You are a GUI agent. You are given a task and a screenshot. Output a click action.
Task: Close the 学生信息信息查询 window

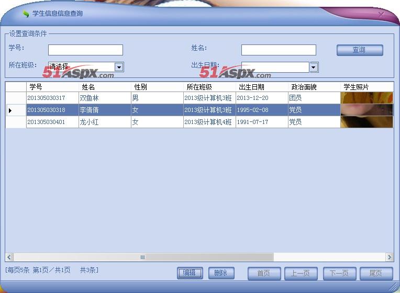tap(381, 14)
